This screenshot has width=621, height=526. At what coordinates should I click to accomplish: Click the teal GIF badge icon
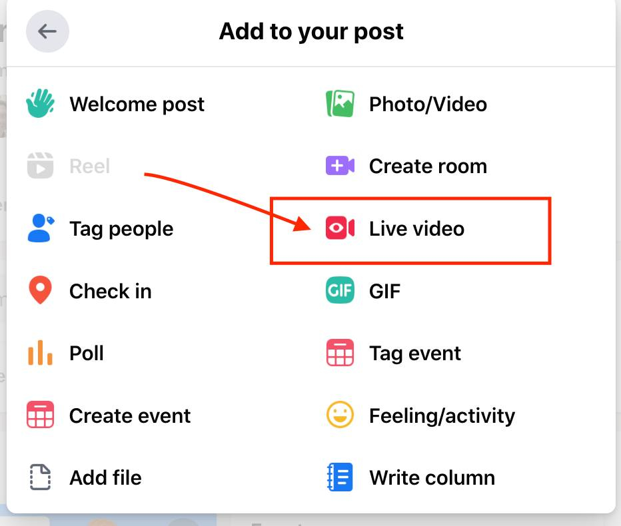[x=340, y=290]
